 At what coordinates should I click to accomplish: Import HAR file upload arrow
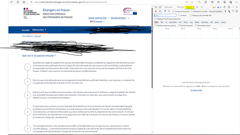(233, 11)
